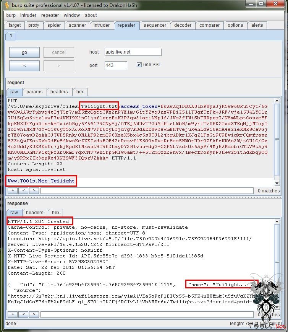Click the request search text field

point(147,191)
